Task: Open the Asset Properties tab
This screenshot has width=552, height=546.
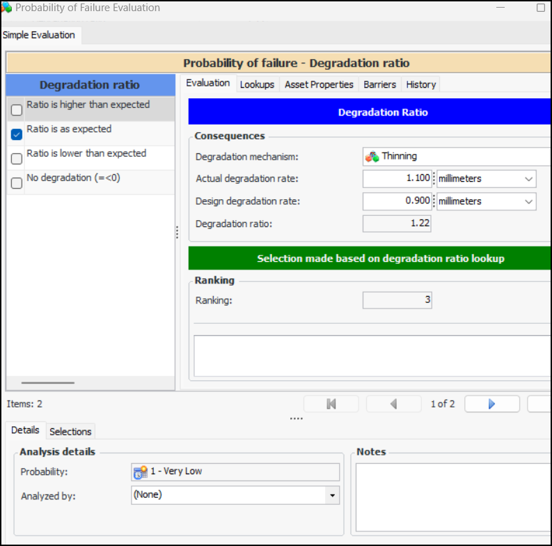Action: point(318,84)
